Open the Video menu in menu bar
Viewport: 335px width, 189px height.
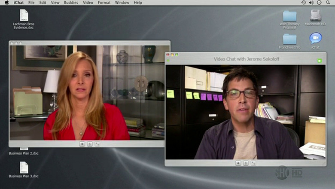88,3
